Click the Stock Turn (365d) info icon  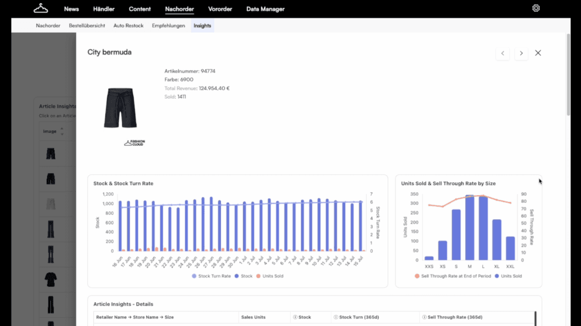pos(336,317)
